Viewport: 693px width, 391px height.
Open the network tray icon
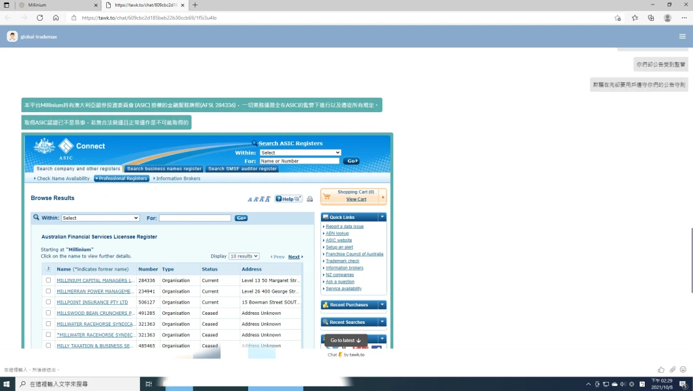[x=606, y=384]
